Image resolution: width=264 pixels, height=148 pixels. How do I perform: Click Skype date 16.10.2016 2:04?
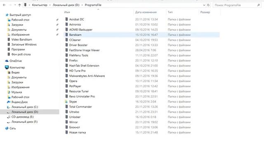coord(146,102)
